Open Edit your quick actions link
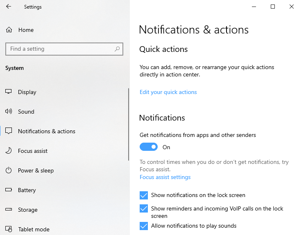The width and height of the screenshot is (299, 235). (x=168, y=92)
